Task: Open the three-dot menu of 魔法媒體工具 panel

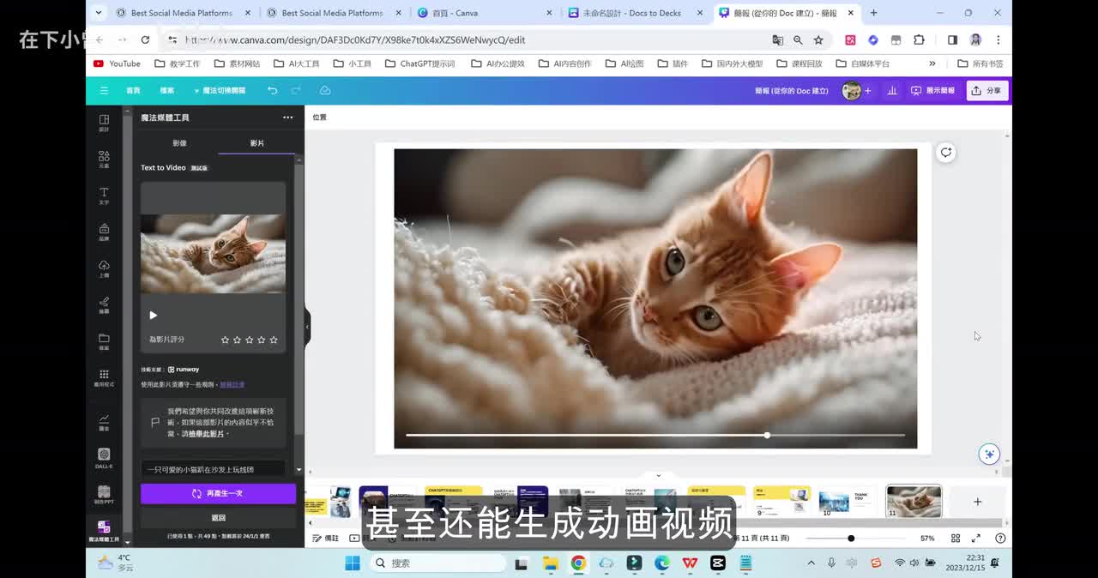Action: point(287,117)
